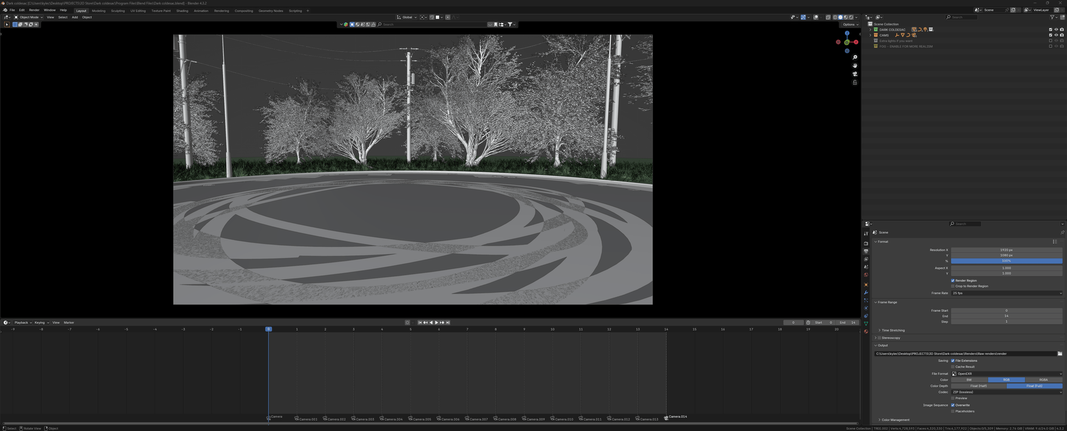Open the Frame Rate dropdown
Viewport: 1067px width, 431px height.
point(1006,293)
